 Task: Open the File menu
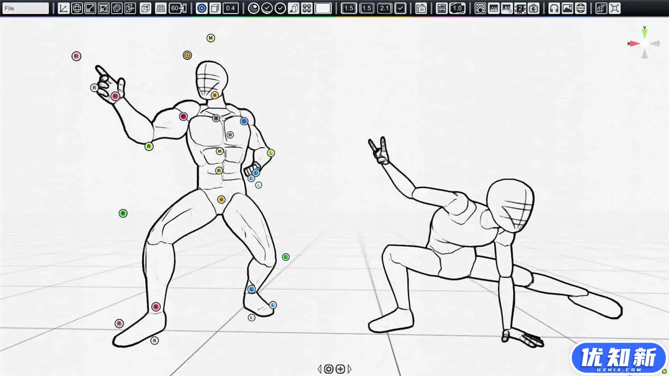25,8
